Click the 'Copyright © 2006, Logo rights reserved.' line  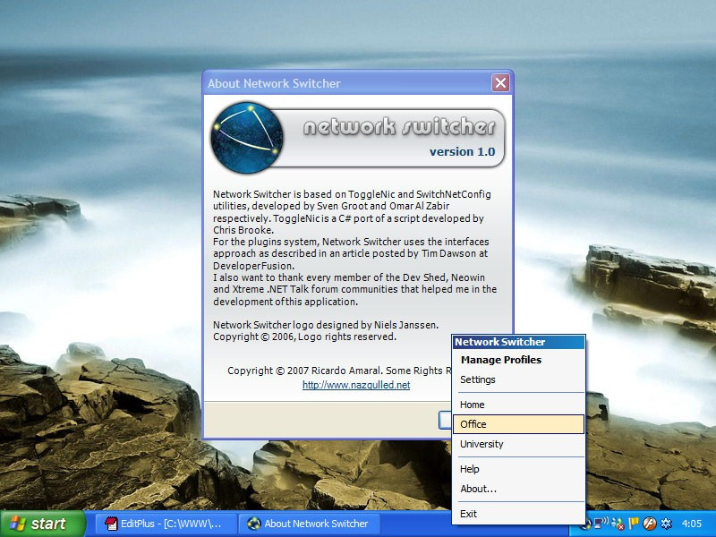click(x=304, y=337)
